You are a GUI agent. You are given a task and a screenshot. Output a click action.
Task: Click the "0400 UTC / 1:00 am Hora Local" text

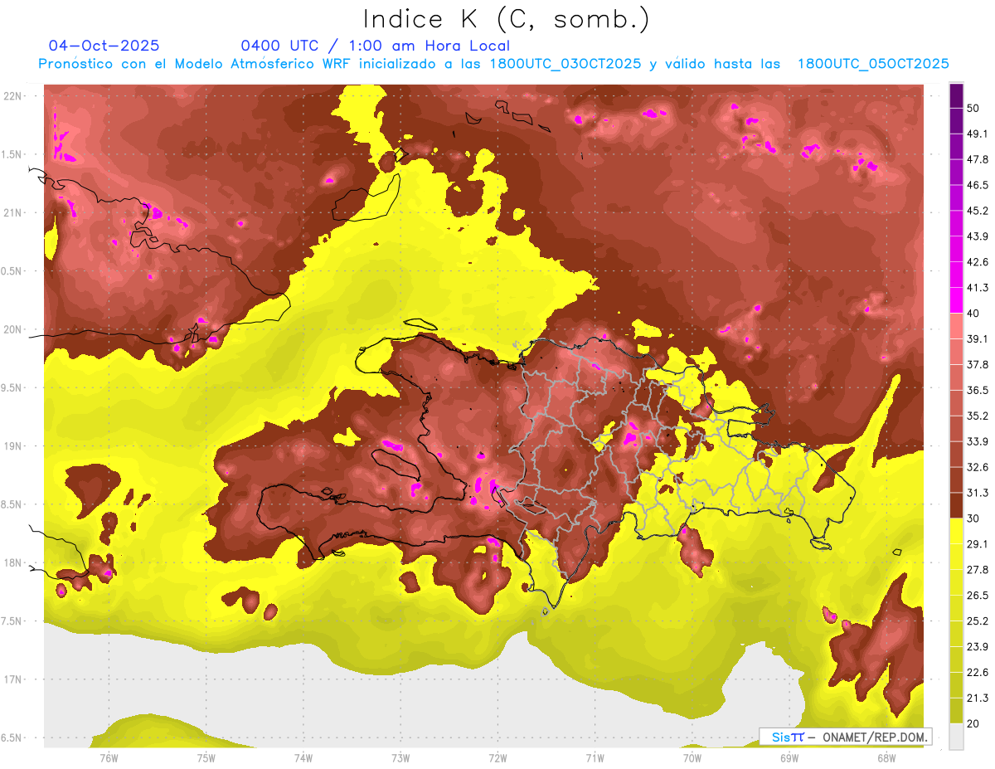pos(375,46)
